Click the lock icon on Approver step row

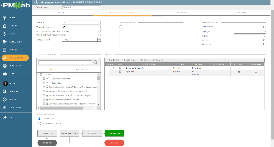120,72
